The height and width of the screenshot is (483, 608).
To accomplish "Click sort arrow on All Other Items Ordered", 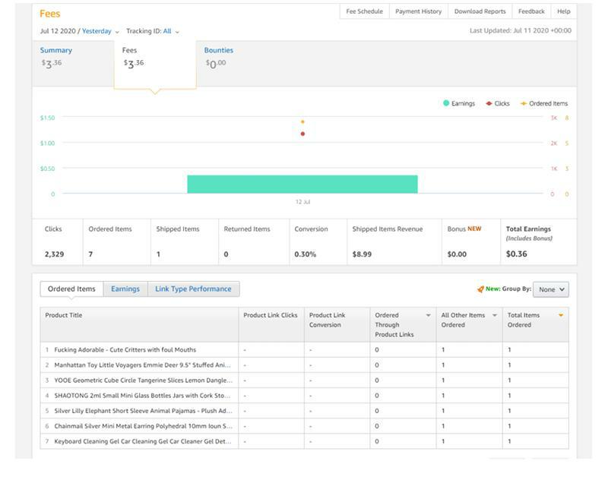I will tap(494, 315).
